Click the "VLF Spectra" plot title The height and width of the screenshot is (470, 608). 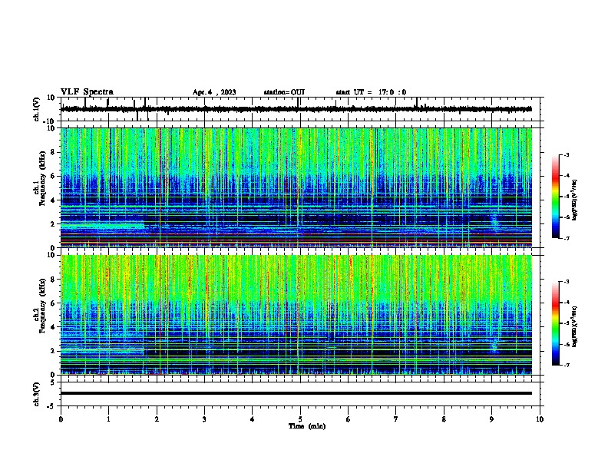(87, 92)
